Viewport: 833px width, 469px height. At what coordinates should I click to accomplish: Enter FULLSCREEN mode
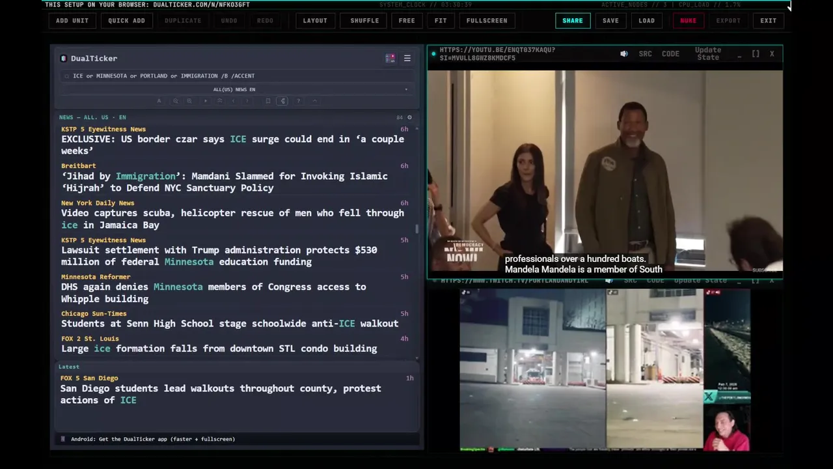tap(487, 20)
